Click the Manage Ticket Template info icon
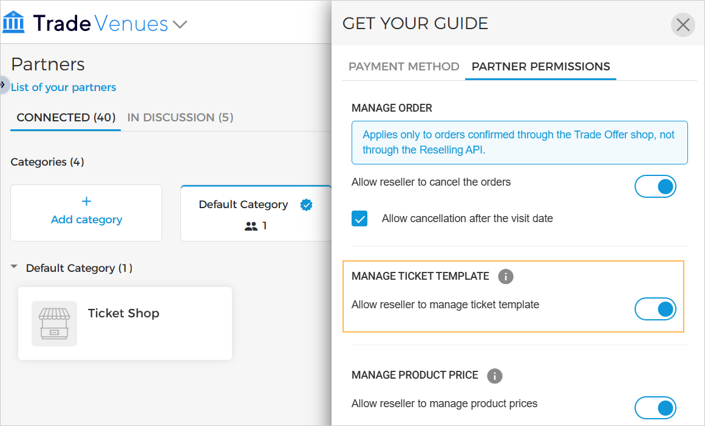This screenshot has height=426, width=705. 505,277
